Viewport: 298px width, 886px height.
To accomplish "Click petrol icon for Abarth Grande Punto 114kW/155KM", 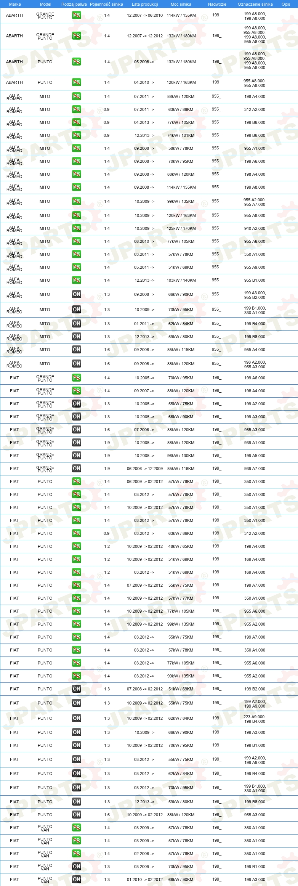I will click(76, 15).
